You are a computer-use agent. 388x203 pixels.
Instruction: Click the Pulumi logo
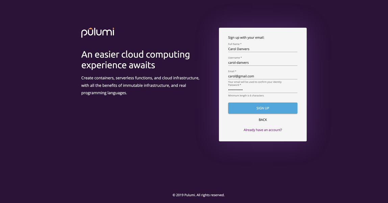pyautogui.click(x=97, y=32)
